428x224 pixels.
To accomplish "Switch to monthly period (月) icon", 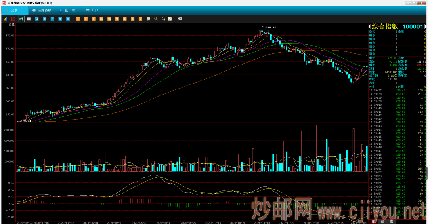I will tap(52, 19).
